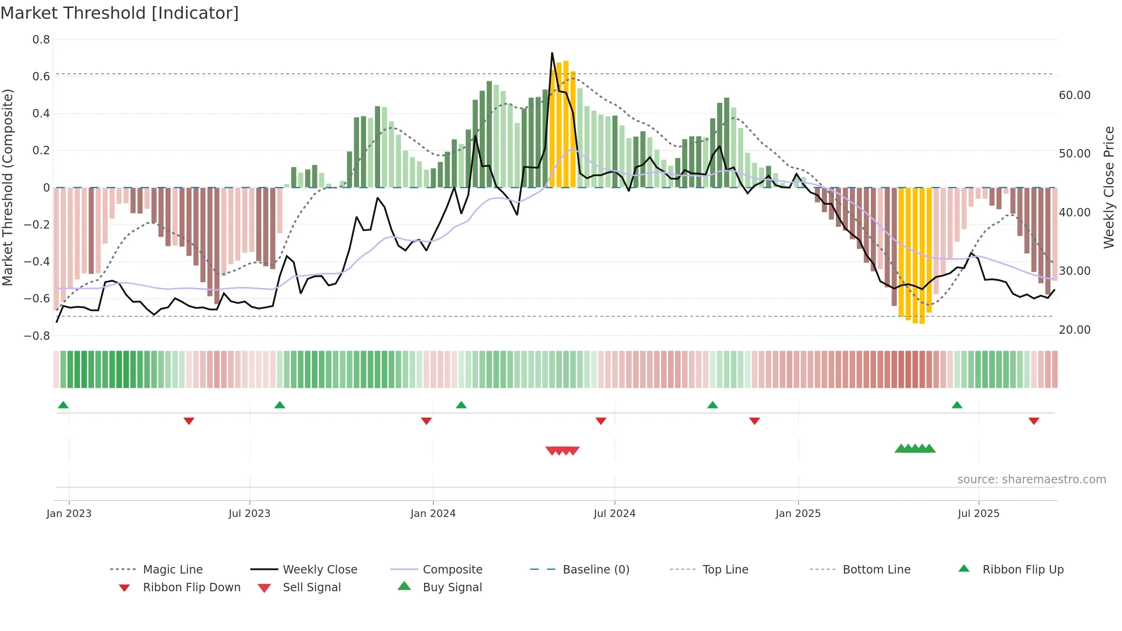Screen dimensions: 1122x631
Task: Click the ribbon flip up marker at Jan 2023
Action: pos(63,405)
